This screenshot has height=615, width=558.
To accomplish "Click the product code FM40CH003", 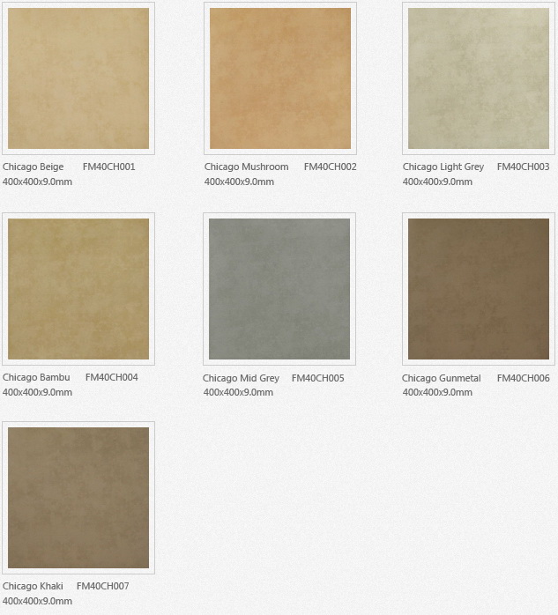I will pyautogui.click(x=523, y=167).
